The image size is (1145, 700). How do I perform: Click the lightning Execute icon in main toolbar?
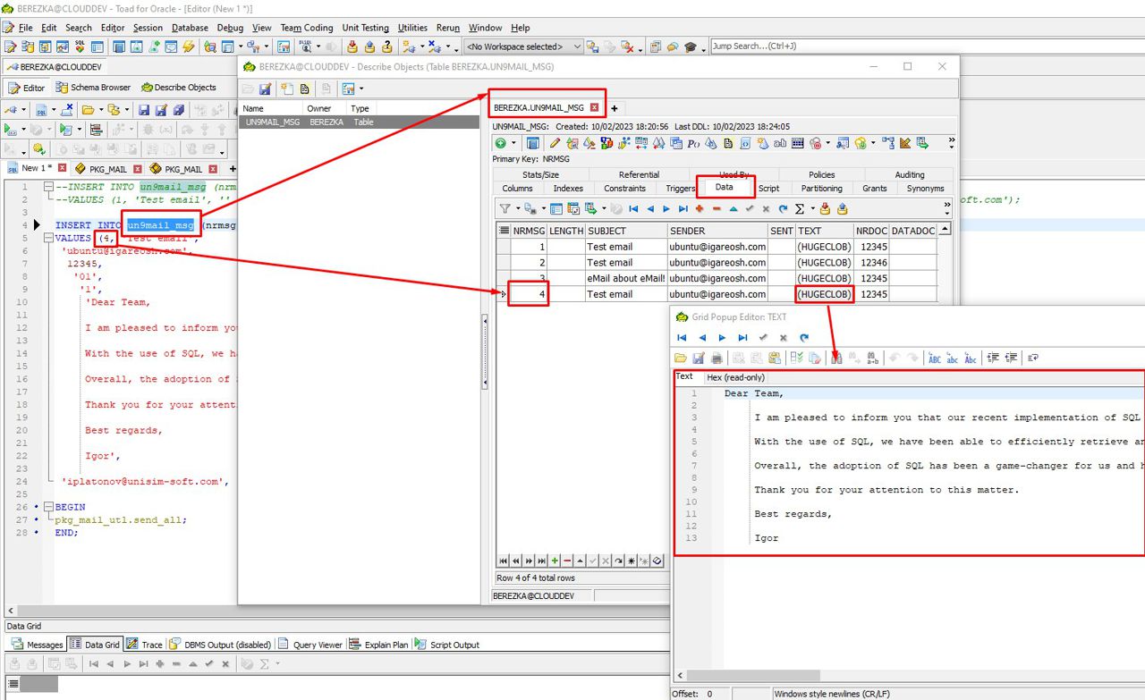[x=189, y=46]
